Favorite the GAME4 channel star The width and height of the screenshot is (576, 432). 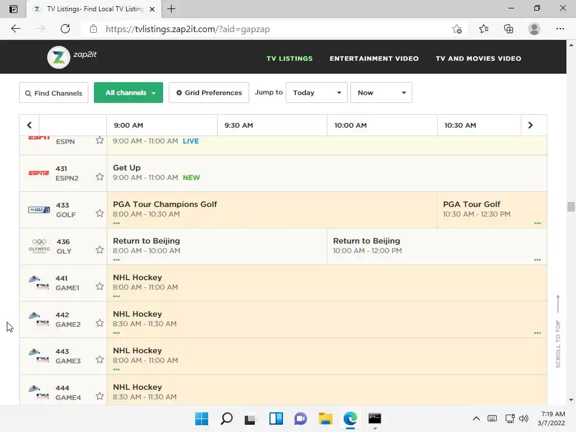100,396
